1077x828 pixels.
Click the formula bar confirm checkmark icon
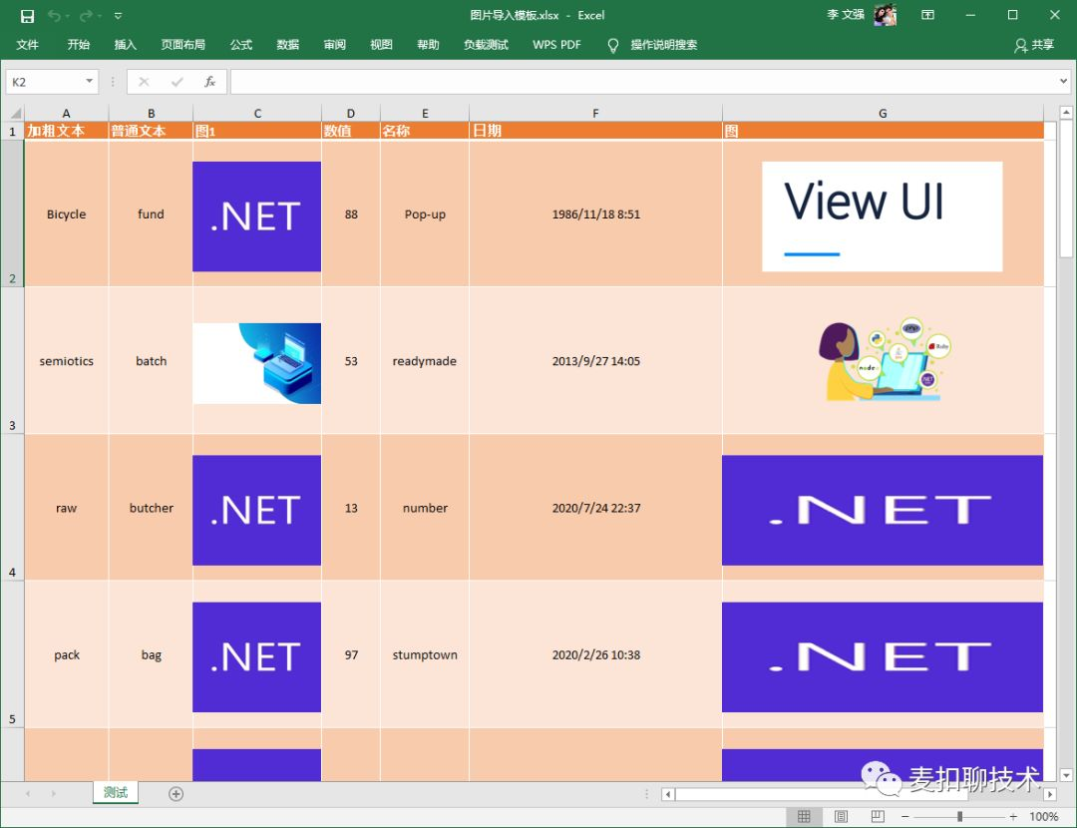click(x=178, y=82)
